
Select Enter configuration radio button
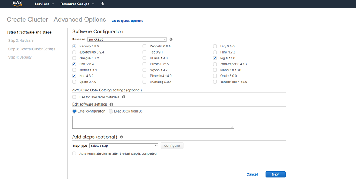click(74, 111)
